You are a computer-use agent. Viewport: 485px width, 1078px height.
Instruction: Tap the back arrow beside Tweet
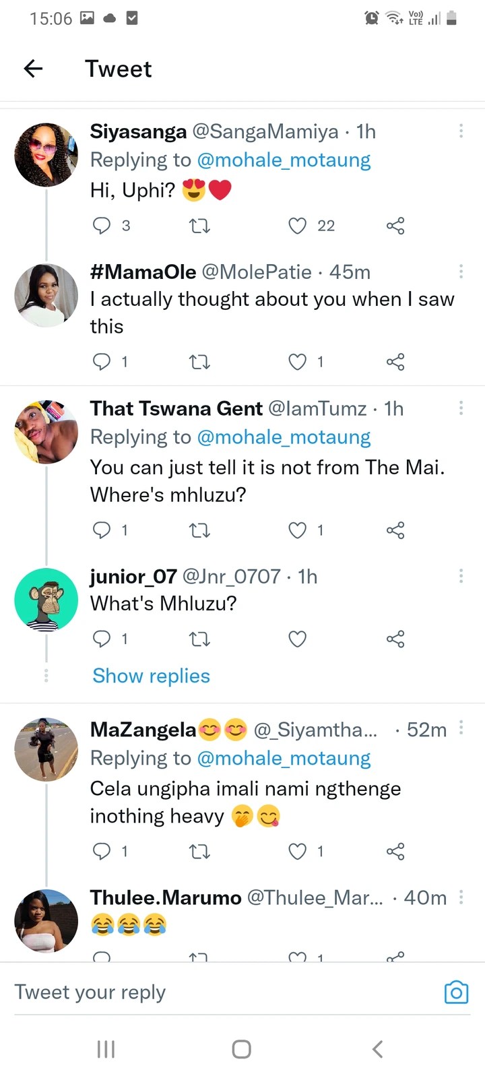point(33,68)
